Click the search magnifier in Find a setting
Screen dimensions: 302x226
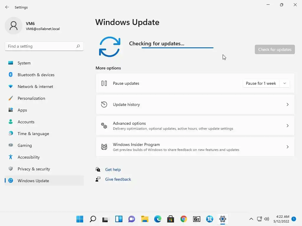point(78,46)
